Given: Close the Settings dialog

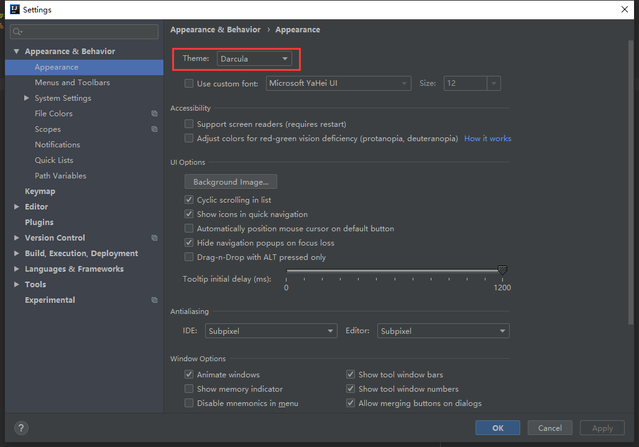Looking at the screenshot, I should tap(624, 9).
